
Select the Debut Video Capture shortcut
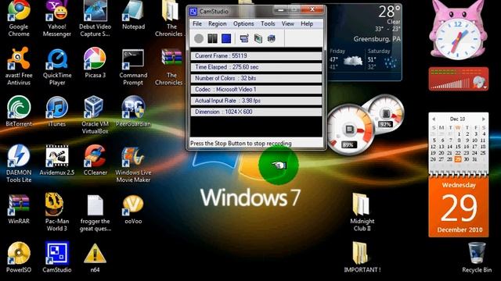pos(95,18)
